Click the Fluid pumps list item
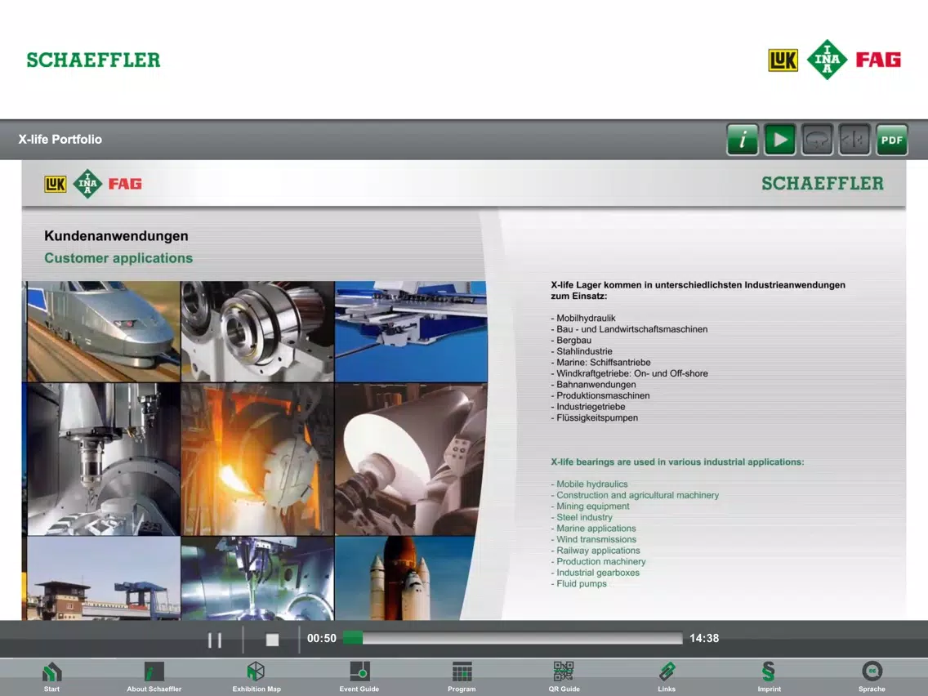Viewport: 928px width, 696px height. [579, 583]
